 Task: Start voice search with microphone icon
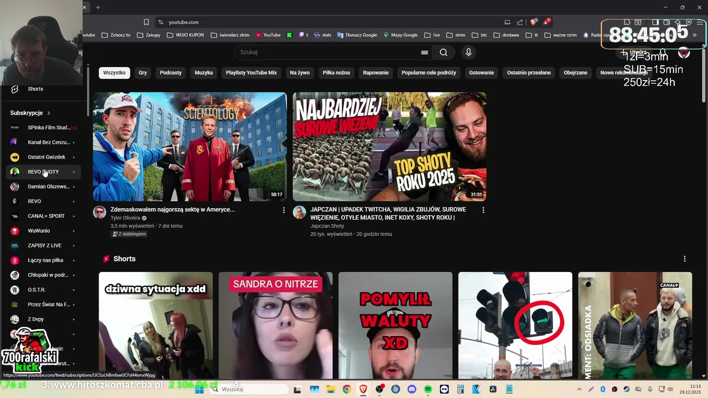[468, 53]
